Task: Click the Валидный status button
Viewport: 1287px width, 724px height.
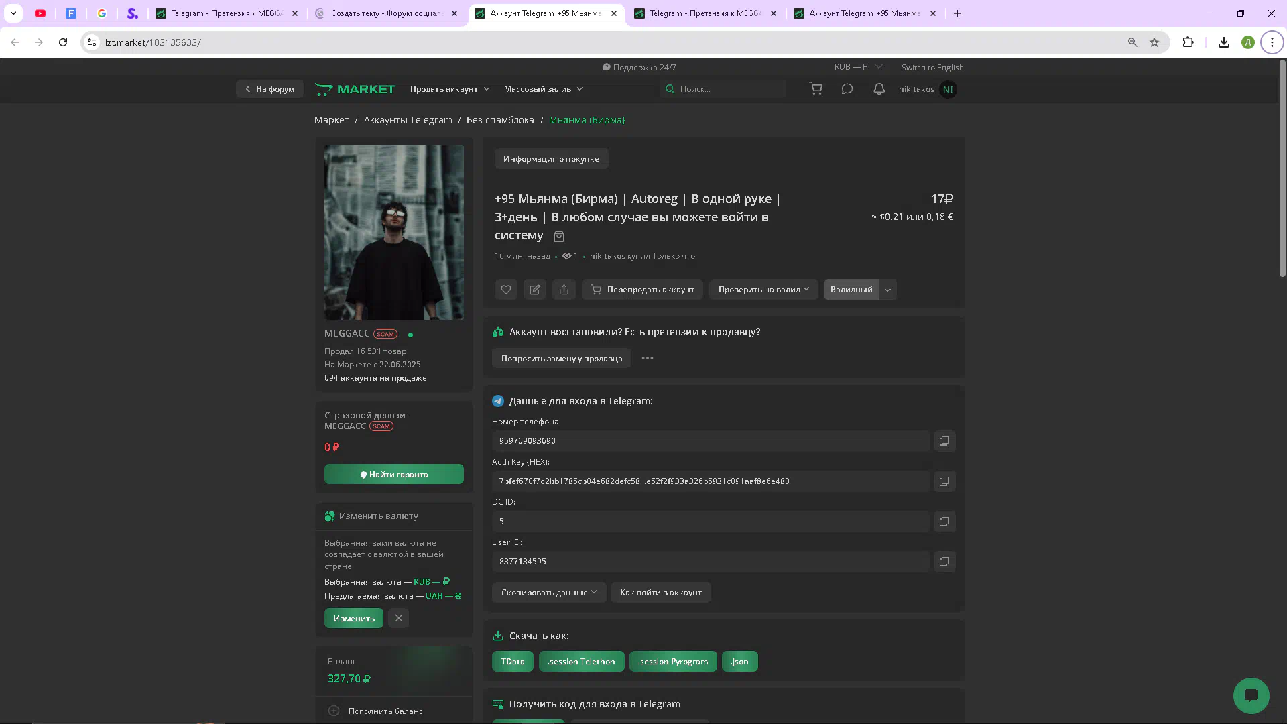Action: pos(851,290)
